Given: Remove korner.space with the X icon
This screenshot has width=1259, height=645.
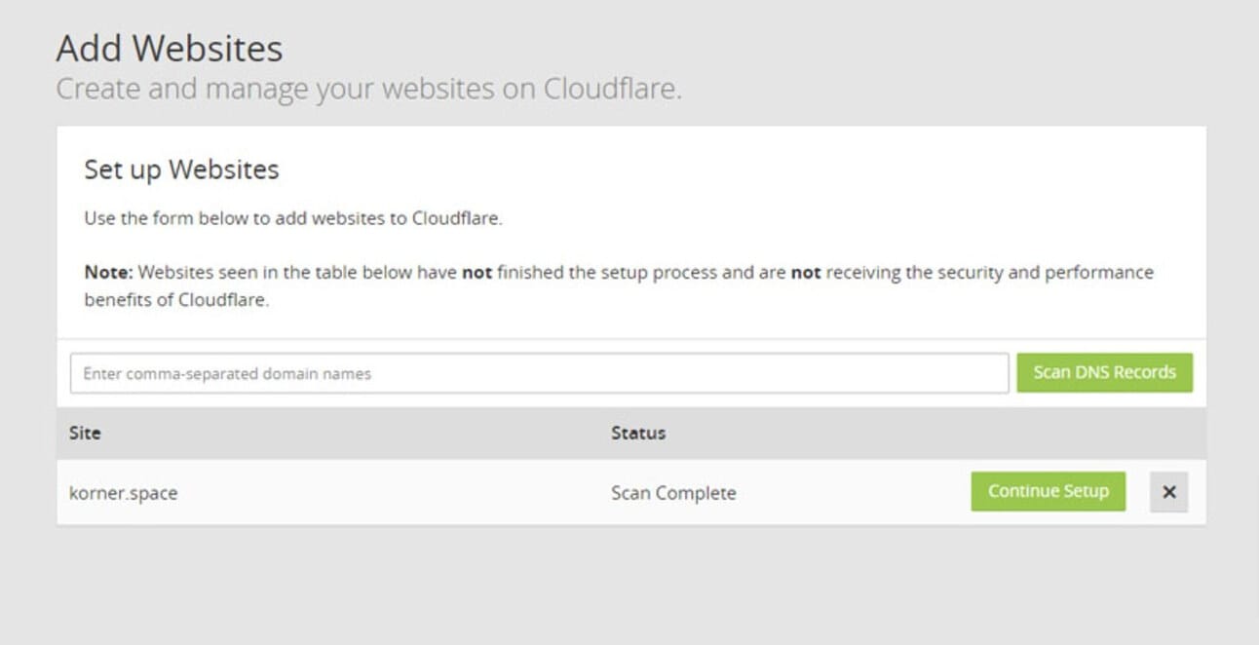Looking at the screenshot, I should [x=1168, y=492].
